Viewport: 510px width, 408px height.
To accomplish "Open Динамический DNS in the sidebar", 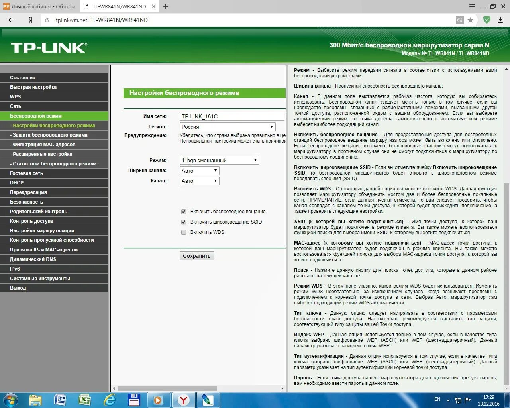I will tap(54, 259).
